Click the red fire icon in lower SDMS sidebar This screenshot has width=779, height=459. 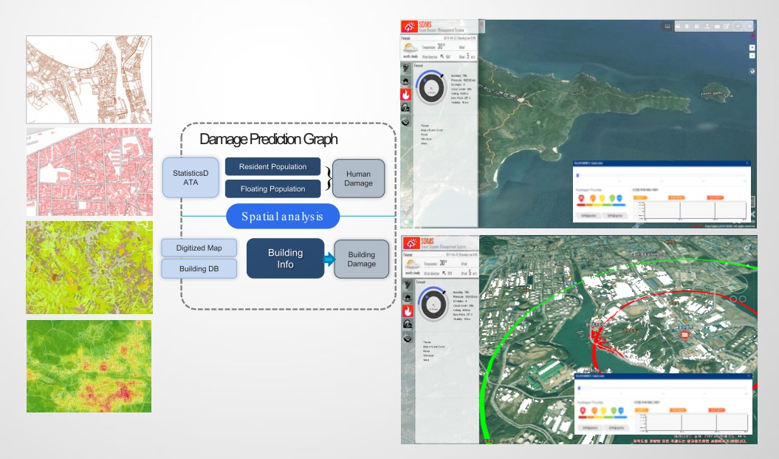click(x=408, y=311)
